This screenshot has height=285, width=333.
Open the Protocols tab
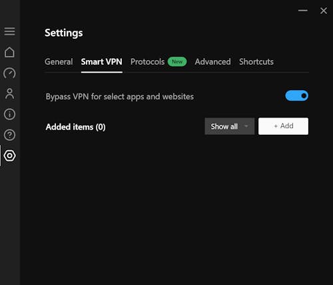pyautogui.click(x=147, y=61)
